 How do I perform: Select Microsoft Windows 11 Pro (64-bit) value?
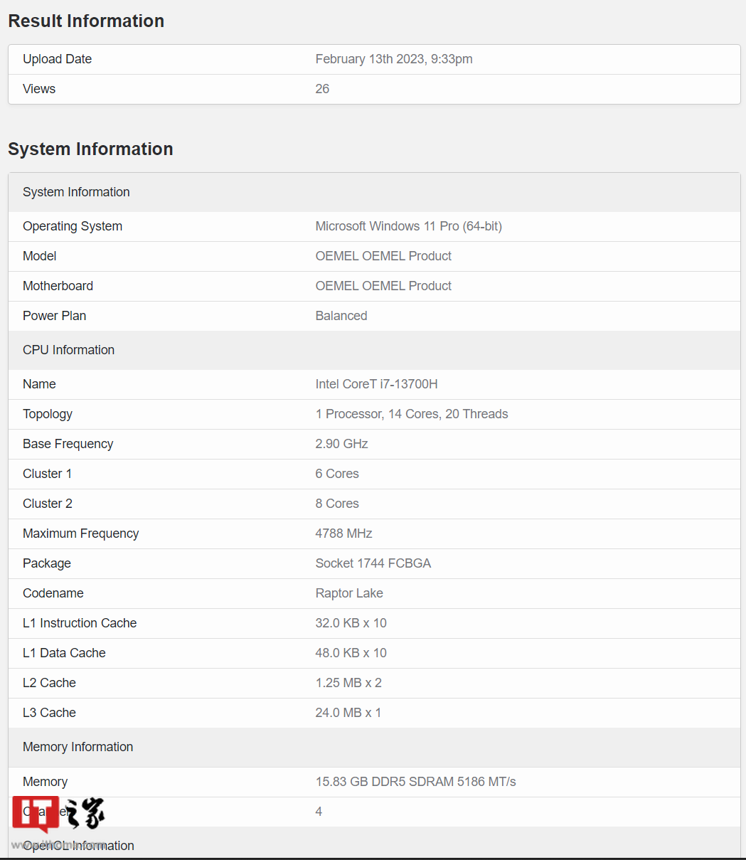(x=409, y=226)
